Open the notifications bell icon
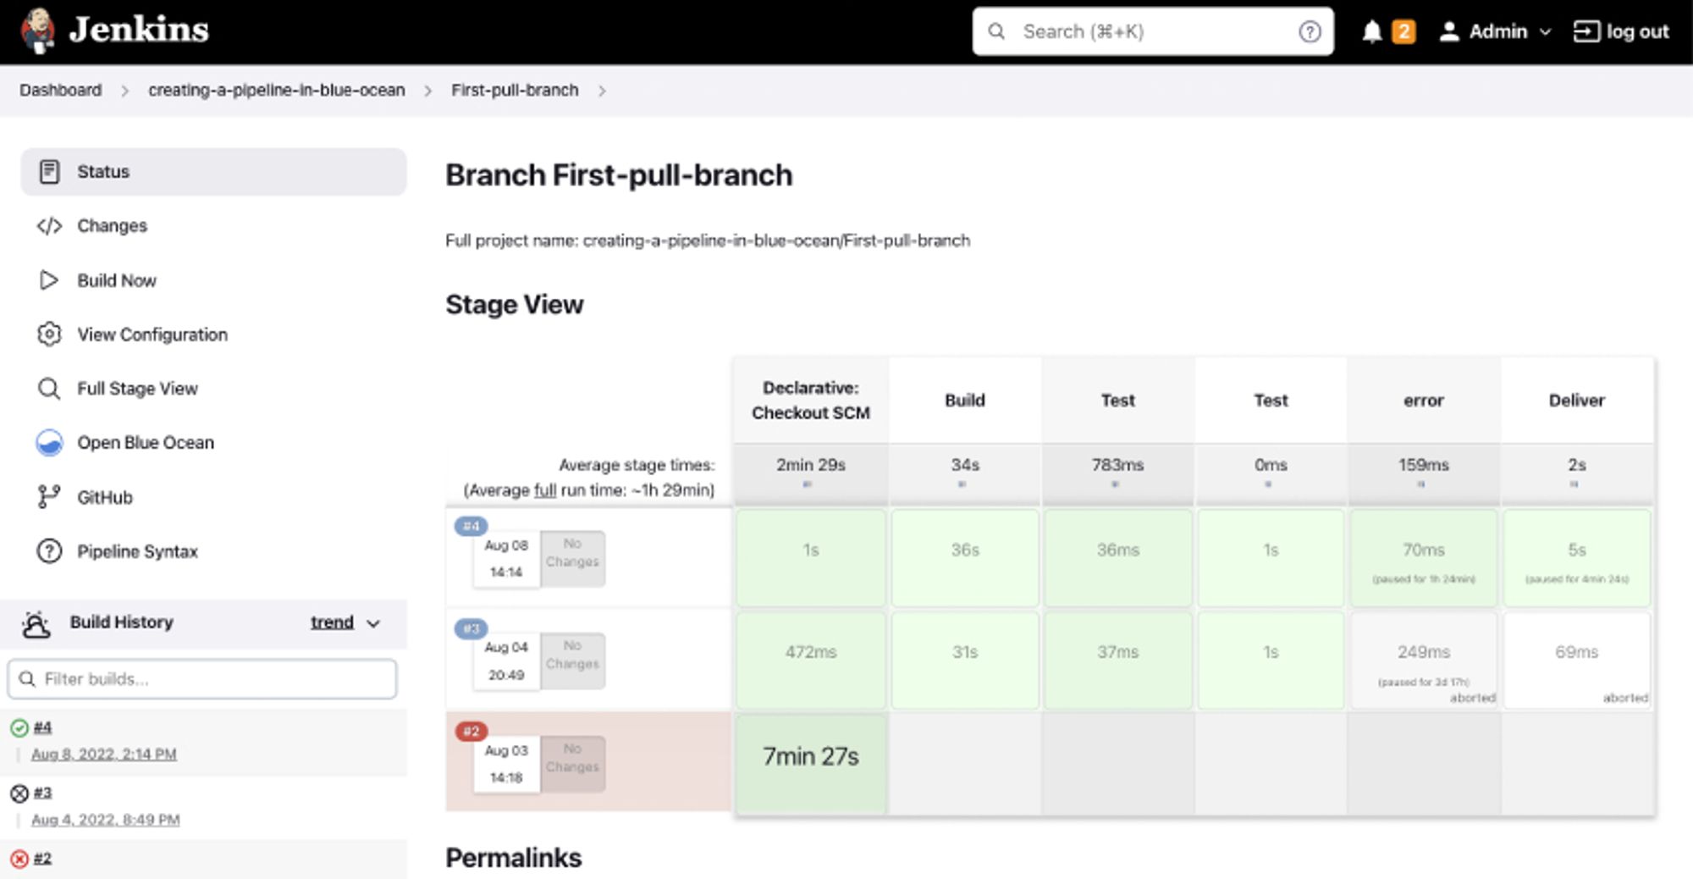This screenshot has height=879, width=1693. point(1371,32)
